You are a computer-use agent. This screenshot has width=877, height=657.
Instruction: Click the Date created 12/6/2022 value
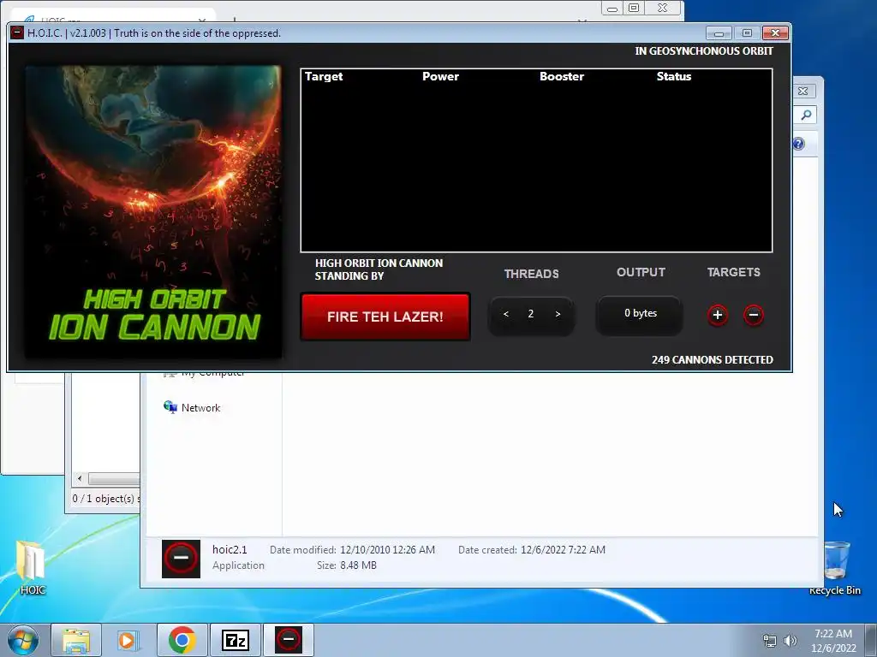pyautogui.click(x=563, y=550)
